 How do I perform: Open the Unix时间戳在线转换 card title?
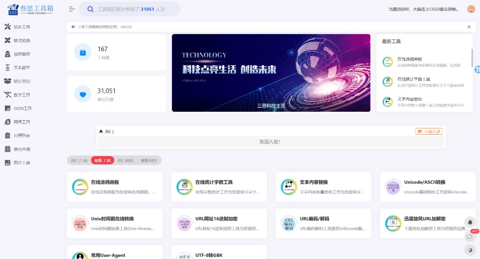tap(112, 219)
